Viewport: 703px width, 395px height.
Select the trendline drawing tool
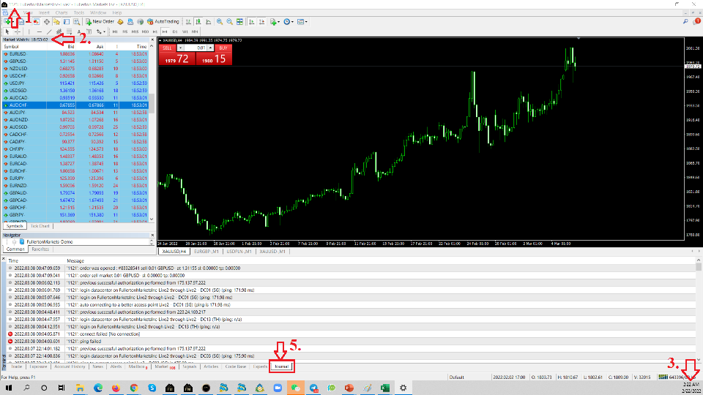(x=49, y=31)
